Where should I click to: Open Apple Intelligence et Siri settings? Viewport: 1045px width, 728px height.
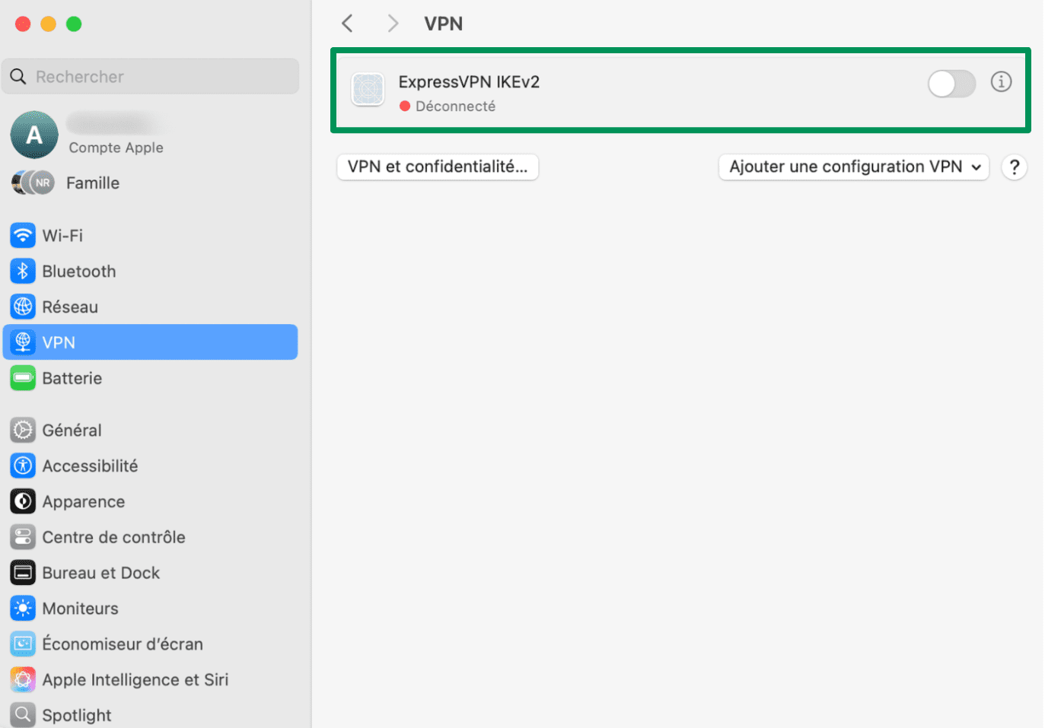[135, 679]
